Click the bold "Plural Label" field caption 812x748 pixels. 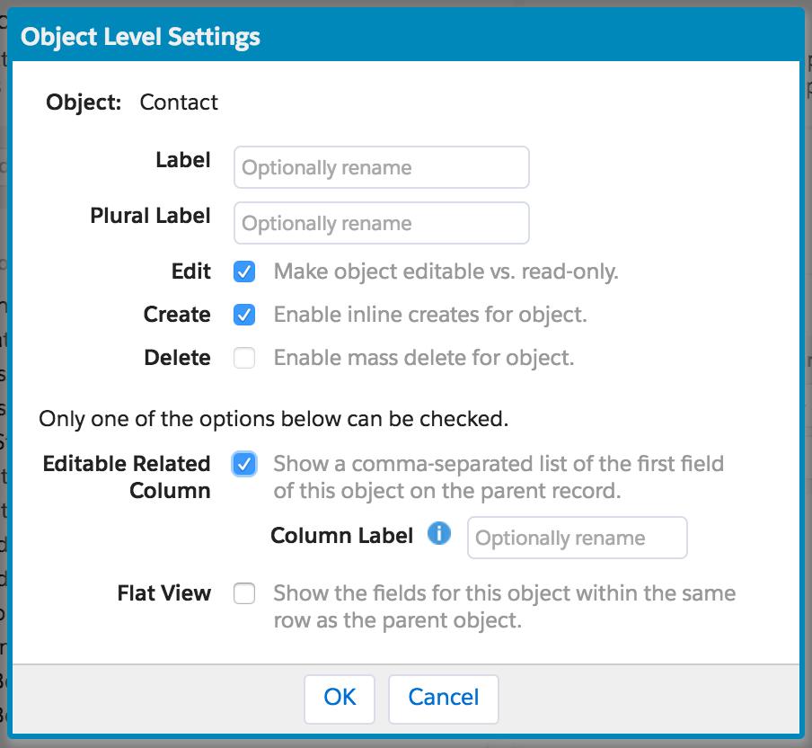point(151,216)
